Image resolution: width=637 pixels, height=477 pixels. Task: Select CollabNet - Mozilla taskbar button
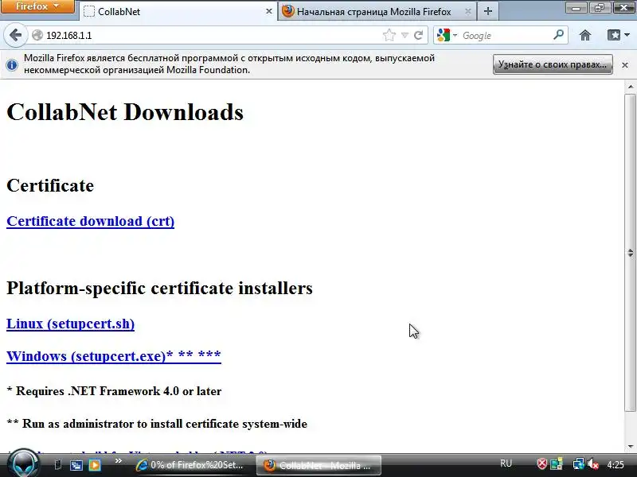pyautogui.click(x=318, y=465)
